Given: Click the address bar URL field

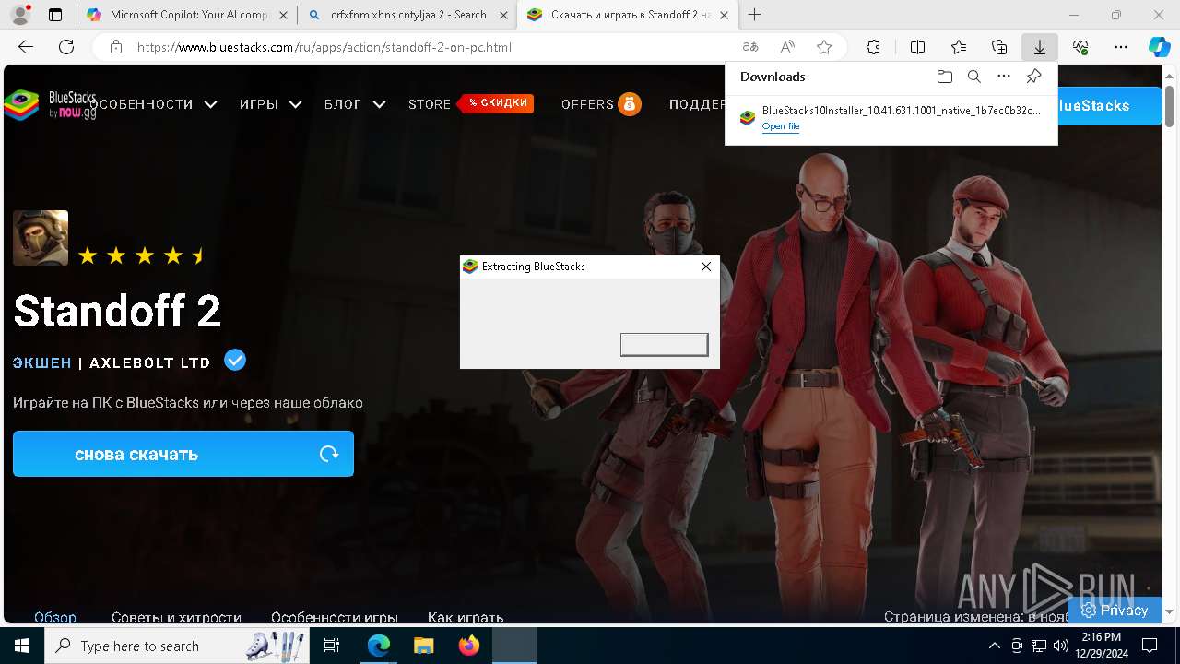Looking at the screenshot, I should (x=433, y=47).
